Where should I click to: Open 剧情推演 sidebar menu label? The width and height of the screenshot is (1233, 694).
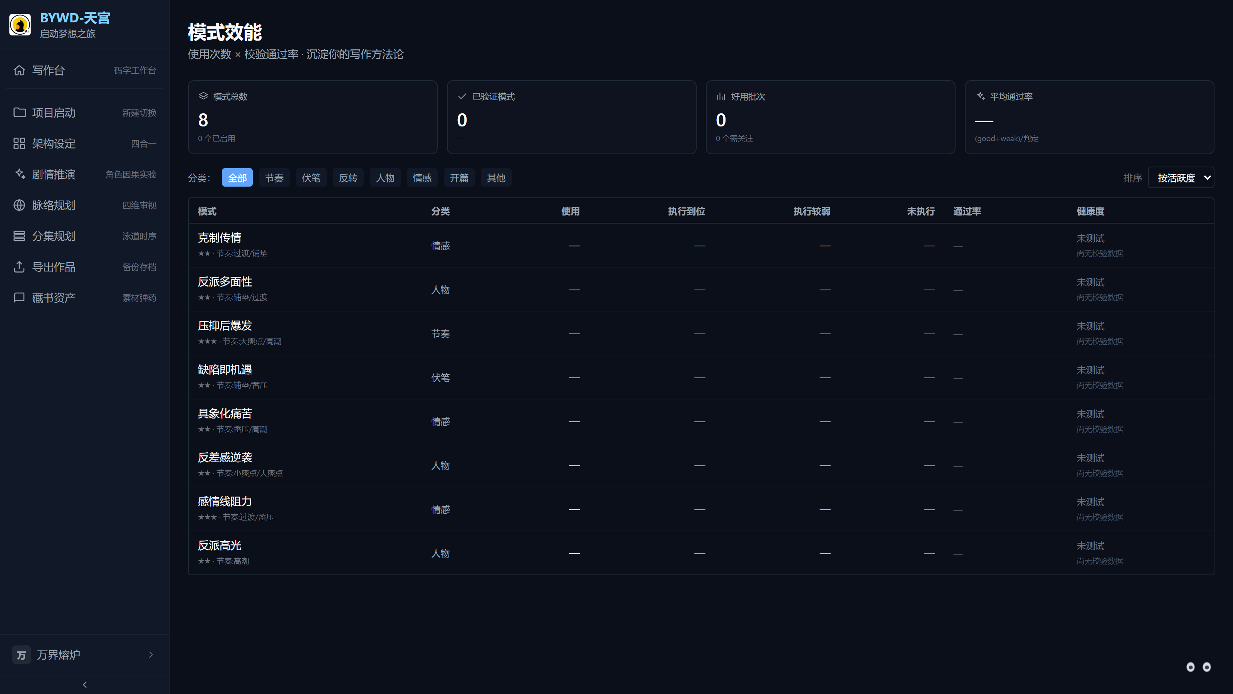coord(54,174)
